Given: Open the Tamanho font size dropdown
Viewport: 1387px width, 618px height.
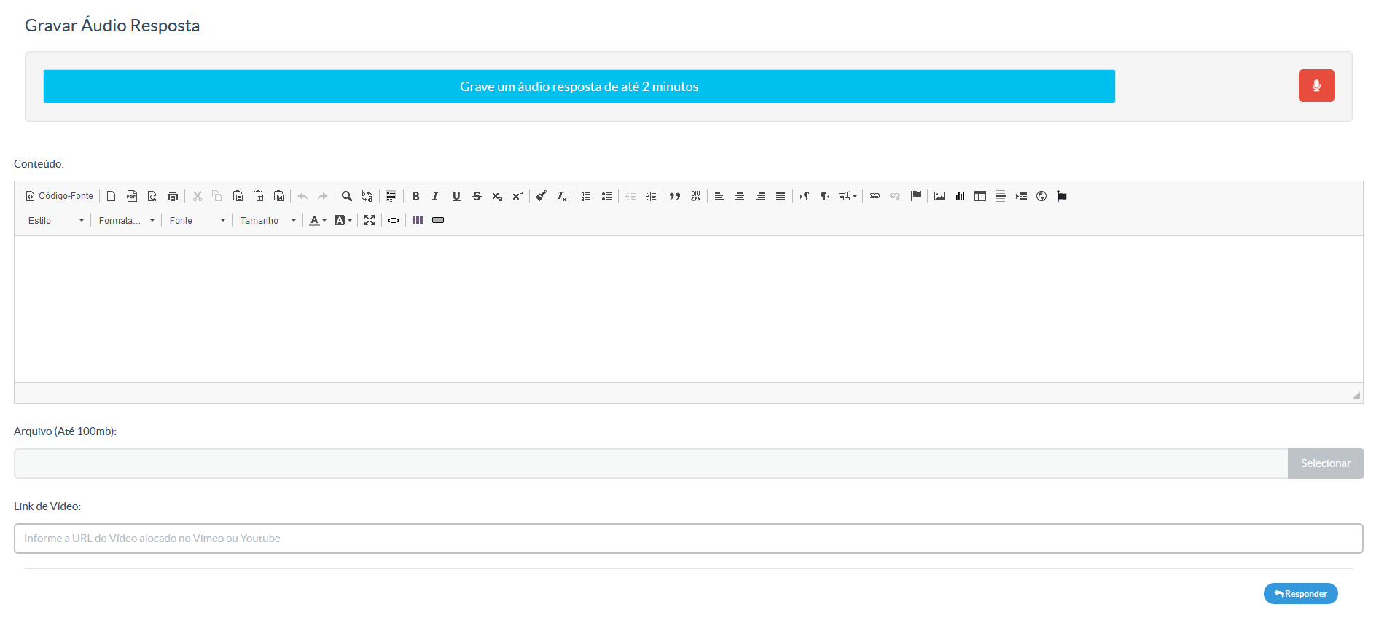Looking at the screenshot, I should pyautogui.click(x=267, y=221).
